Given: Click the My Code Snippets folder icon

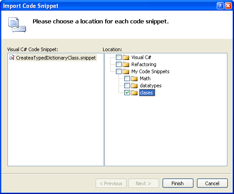Looking at the screenshot, I should pyautogui.click(x=126, y=71).
